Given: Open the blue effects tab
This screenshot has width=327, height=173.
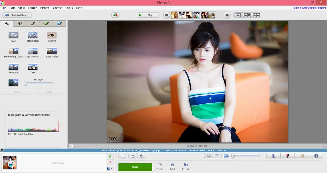Looking at the screenshot, I should point(60,24).
